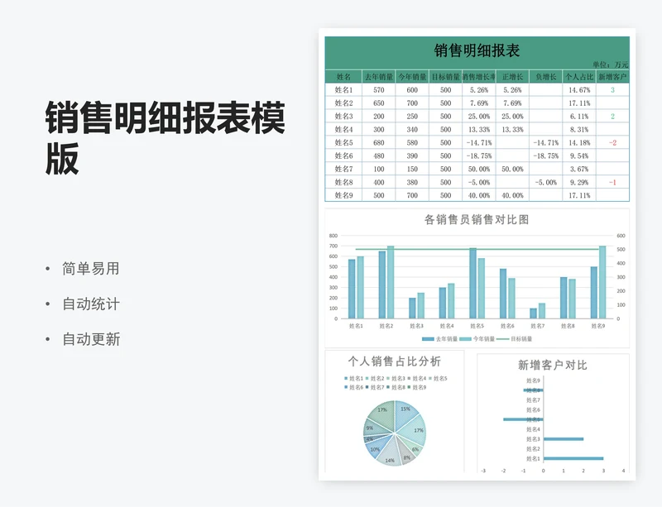Click the 去年销量 legend swatch in the chart
This screenshot has height=507, width=662.
click(x=428, y=339)
